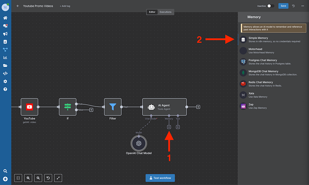This screenshot has height=185, width=309.
Task: Switch to the Executions tab
Action: click(x=166, y=12)
